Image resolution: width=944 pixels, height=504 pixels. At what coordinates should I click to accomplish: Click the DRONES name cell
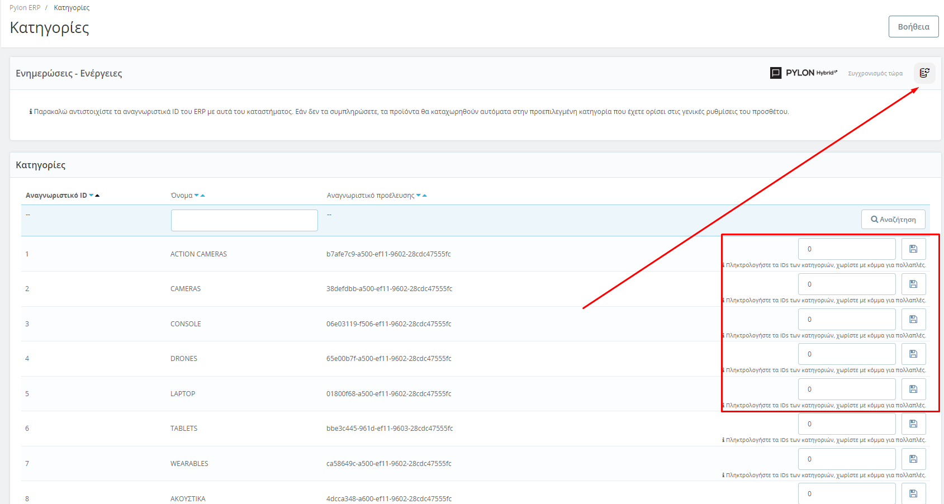pyautogui.click(x=184, y=359)
